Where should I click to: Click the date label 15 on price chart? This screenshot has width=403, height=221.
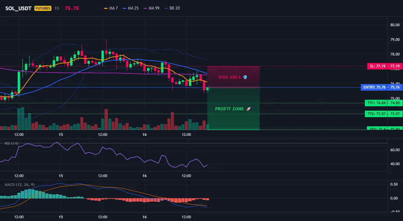click(61, 135)
